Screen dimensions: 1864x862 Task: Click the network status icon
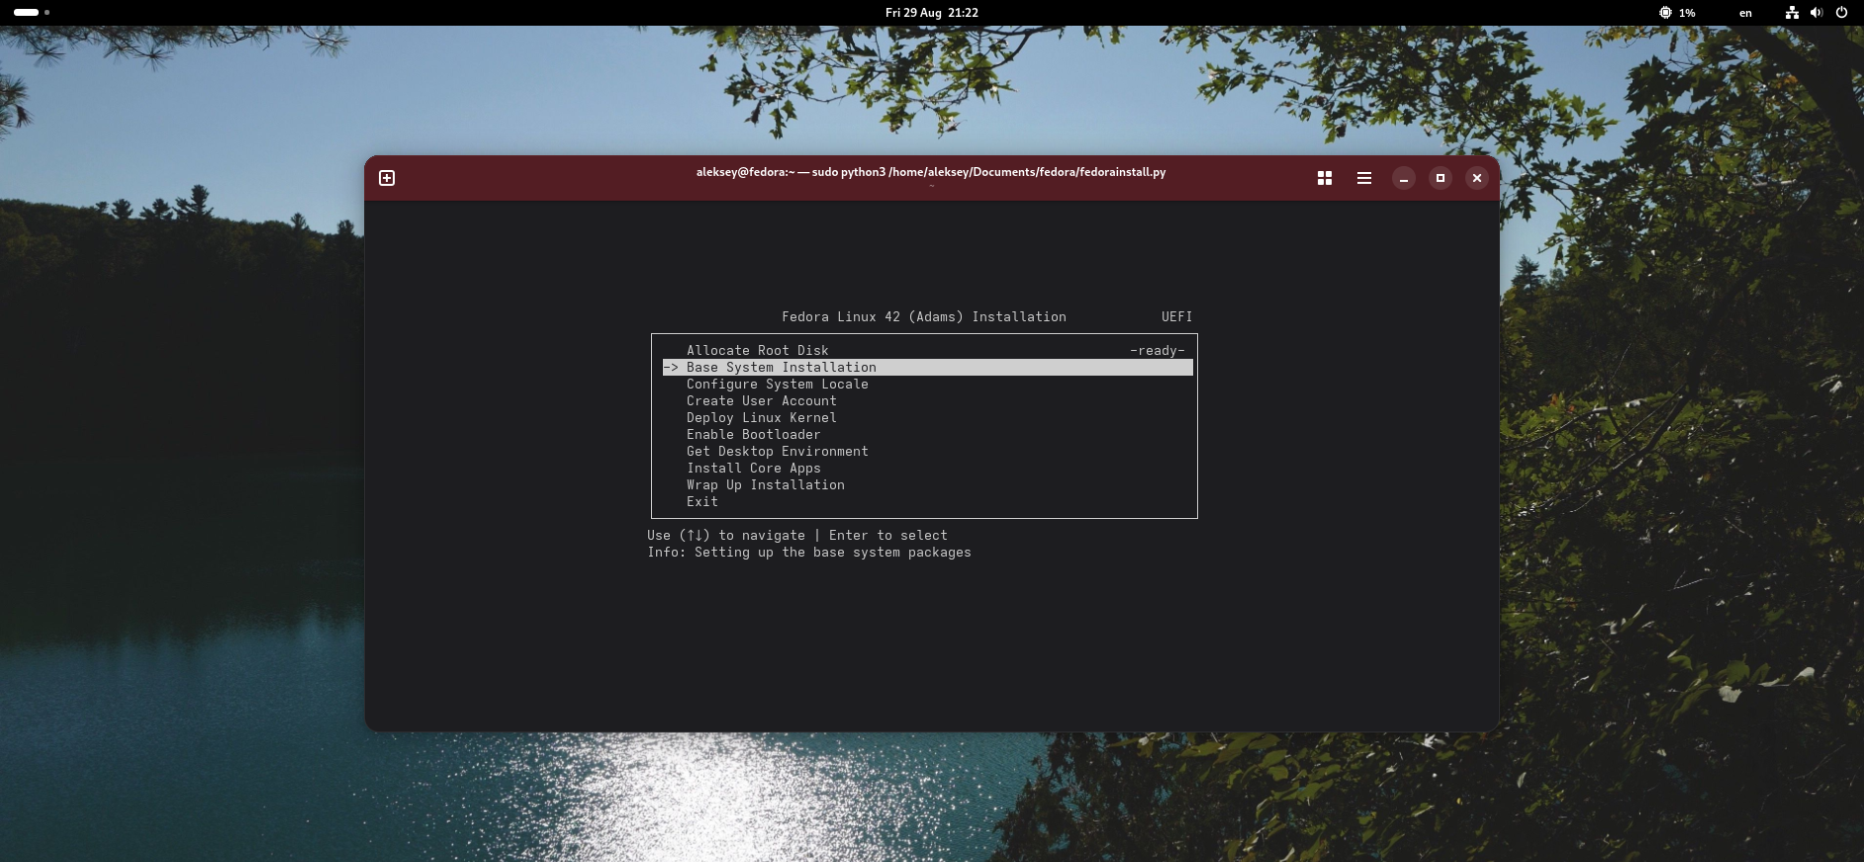(x=1792, y=13)
